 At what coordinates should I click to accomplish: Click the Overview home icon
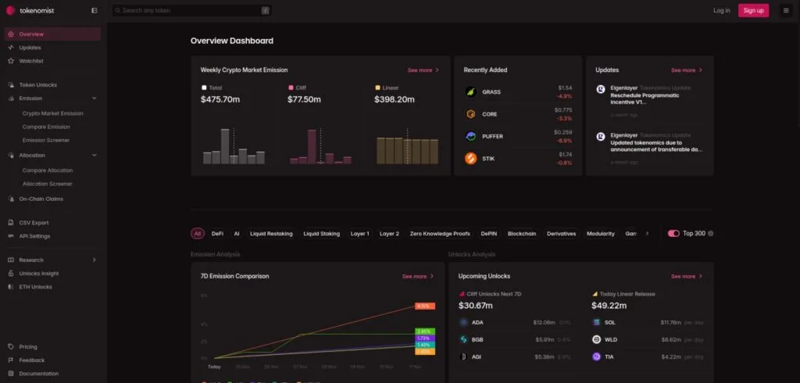(11, 34)
